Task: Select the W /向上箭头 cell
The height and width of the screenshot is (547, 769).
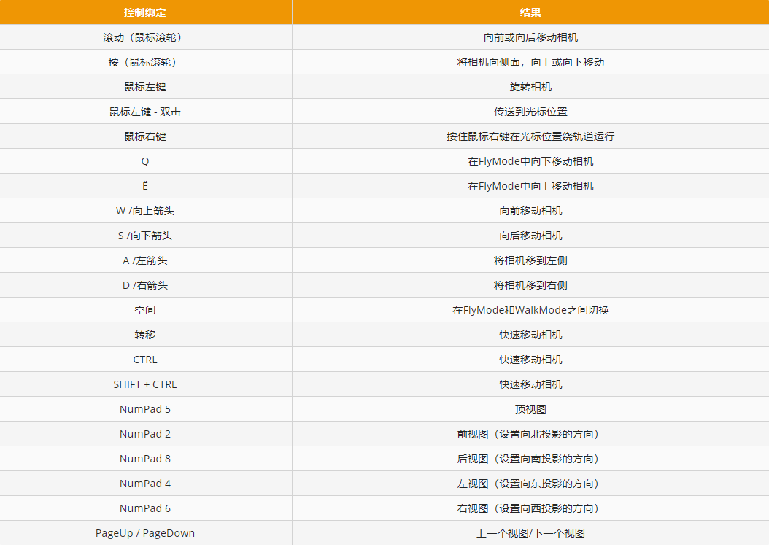Action: [x=145, y=211]
